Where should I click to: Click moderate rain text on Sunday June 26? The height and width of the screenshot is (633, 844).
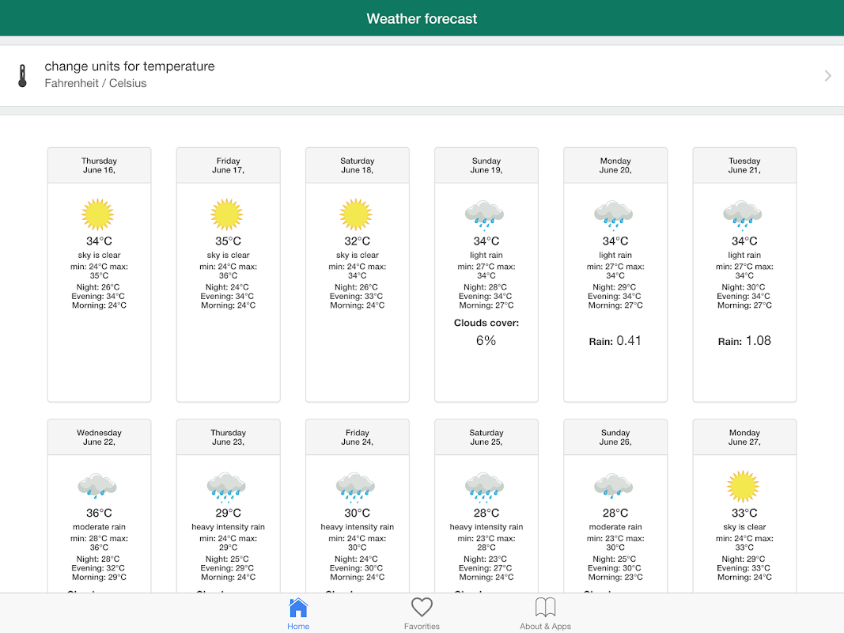615,527
